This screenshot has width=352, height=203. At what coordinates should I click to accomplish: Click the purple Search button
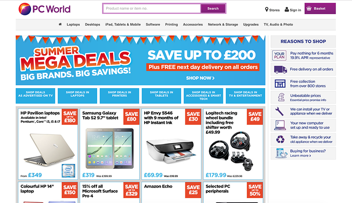213,8
